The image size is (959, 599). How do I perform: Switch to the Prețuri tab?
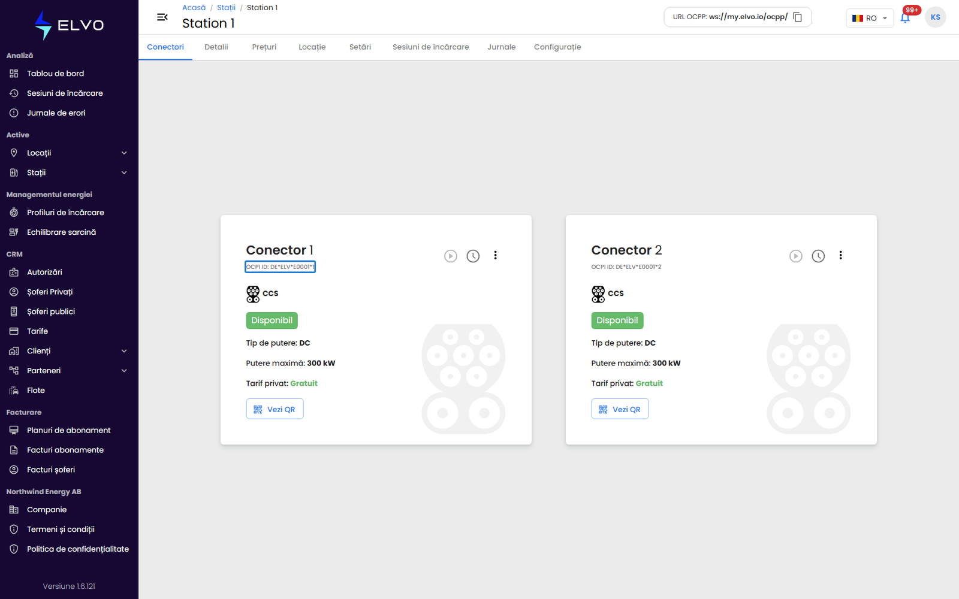point(264,47)
